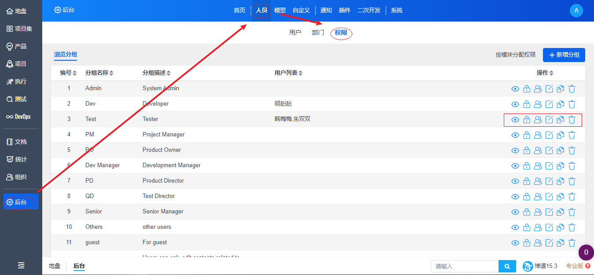
Task: Switch to the 部门 tab
Action: tap(318, 33)
